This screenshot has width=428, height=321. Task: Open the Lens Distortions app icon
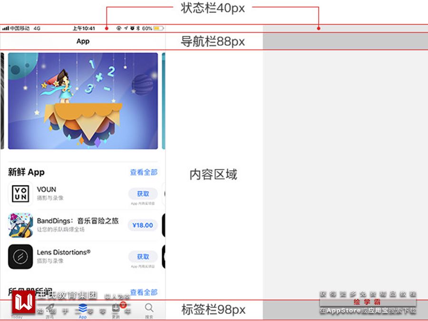[x=20, y=257]
